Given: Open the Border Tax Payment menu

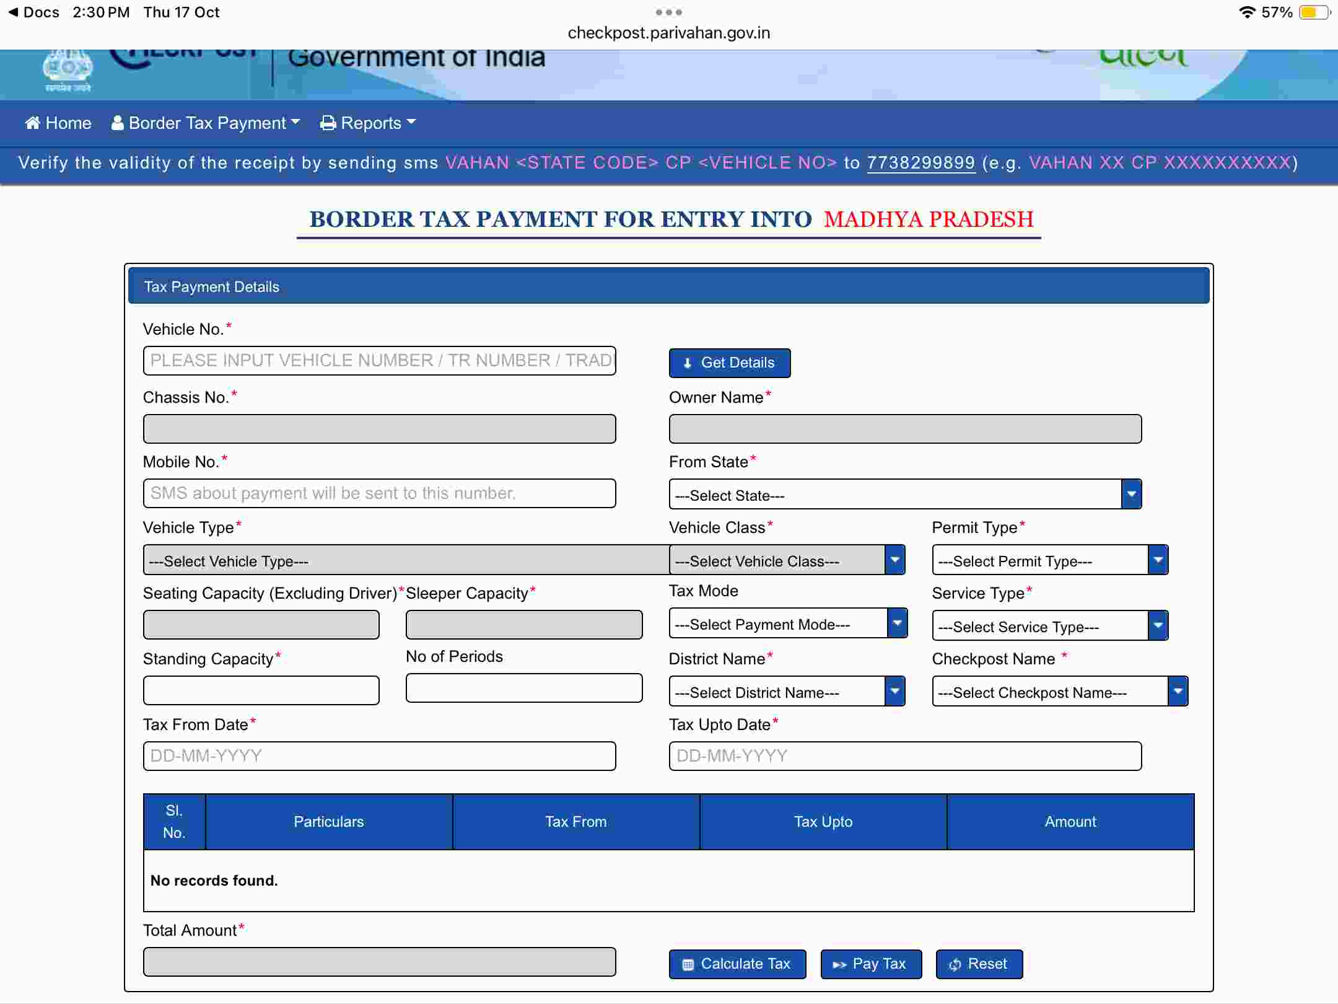Looking at the screenshot, I should tap(206, 123).
